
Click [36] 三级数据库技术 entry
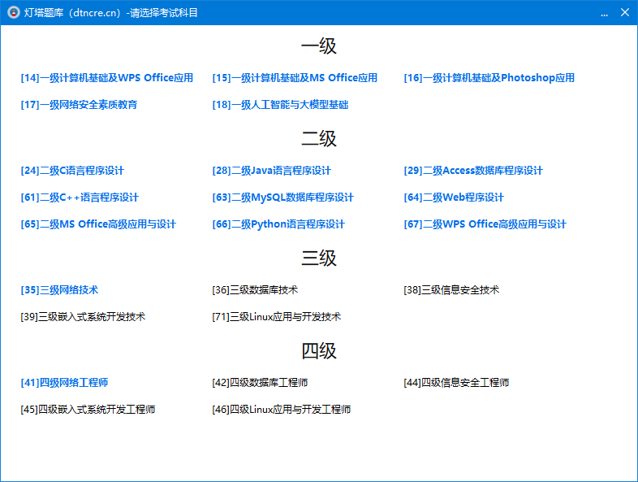(255, 290)
